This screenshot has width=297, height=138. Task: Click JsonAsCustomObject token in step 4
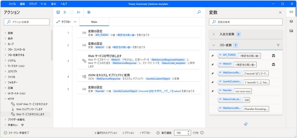click(158, 78)
